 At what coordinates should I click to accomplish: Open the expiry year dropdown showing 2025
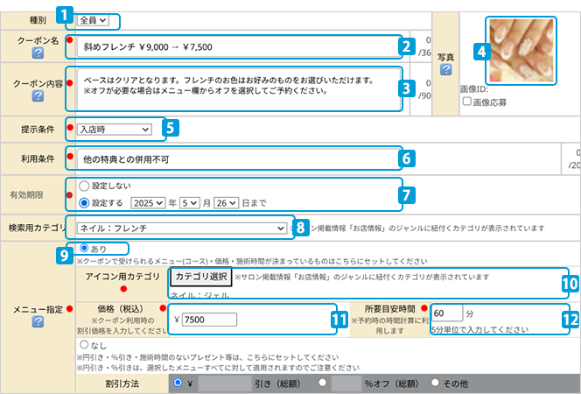(148, 202)
